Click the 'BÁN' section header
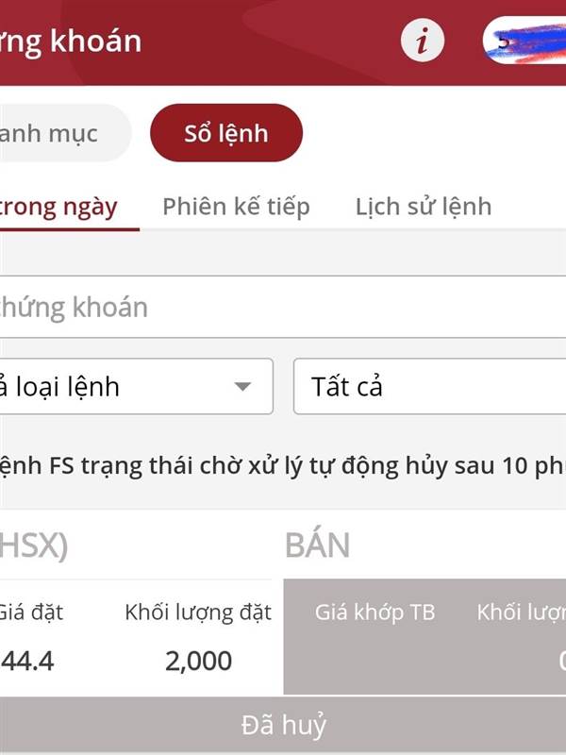This screenshot has width=566, height=755. pos(317,545)
